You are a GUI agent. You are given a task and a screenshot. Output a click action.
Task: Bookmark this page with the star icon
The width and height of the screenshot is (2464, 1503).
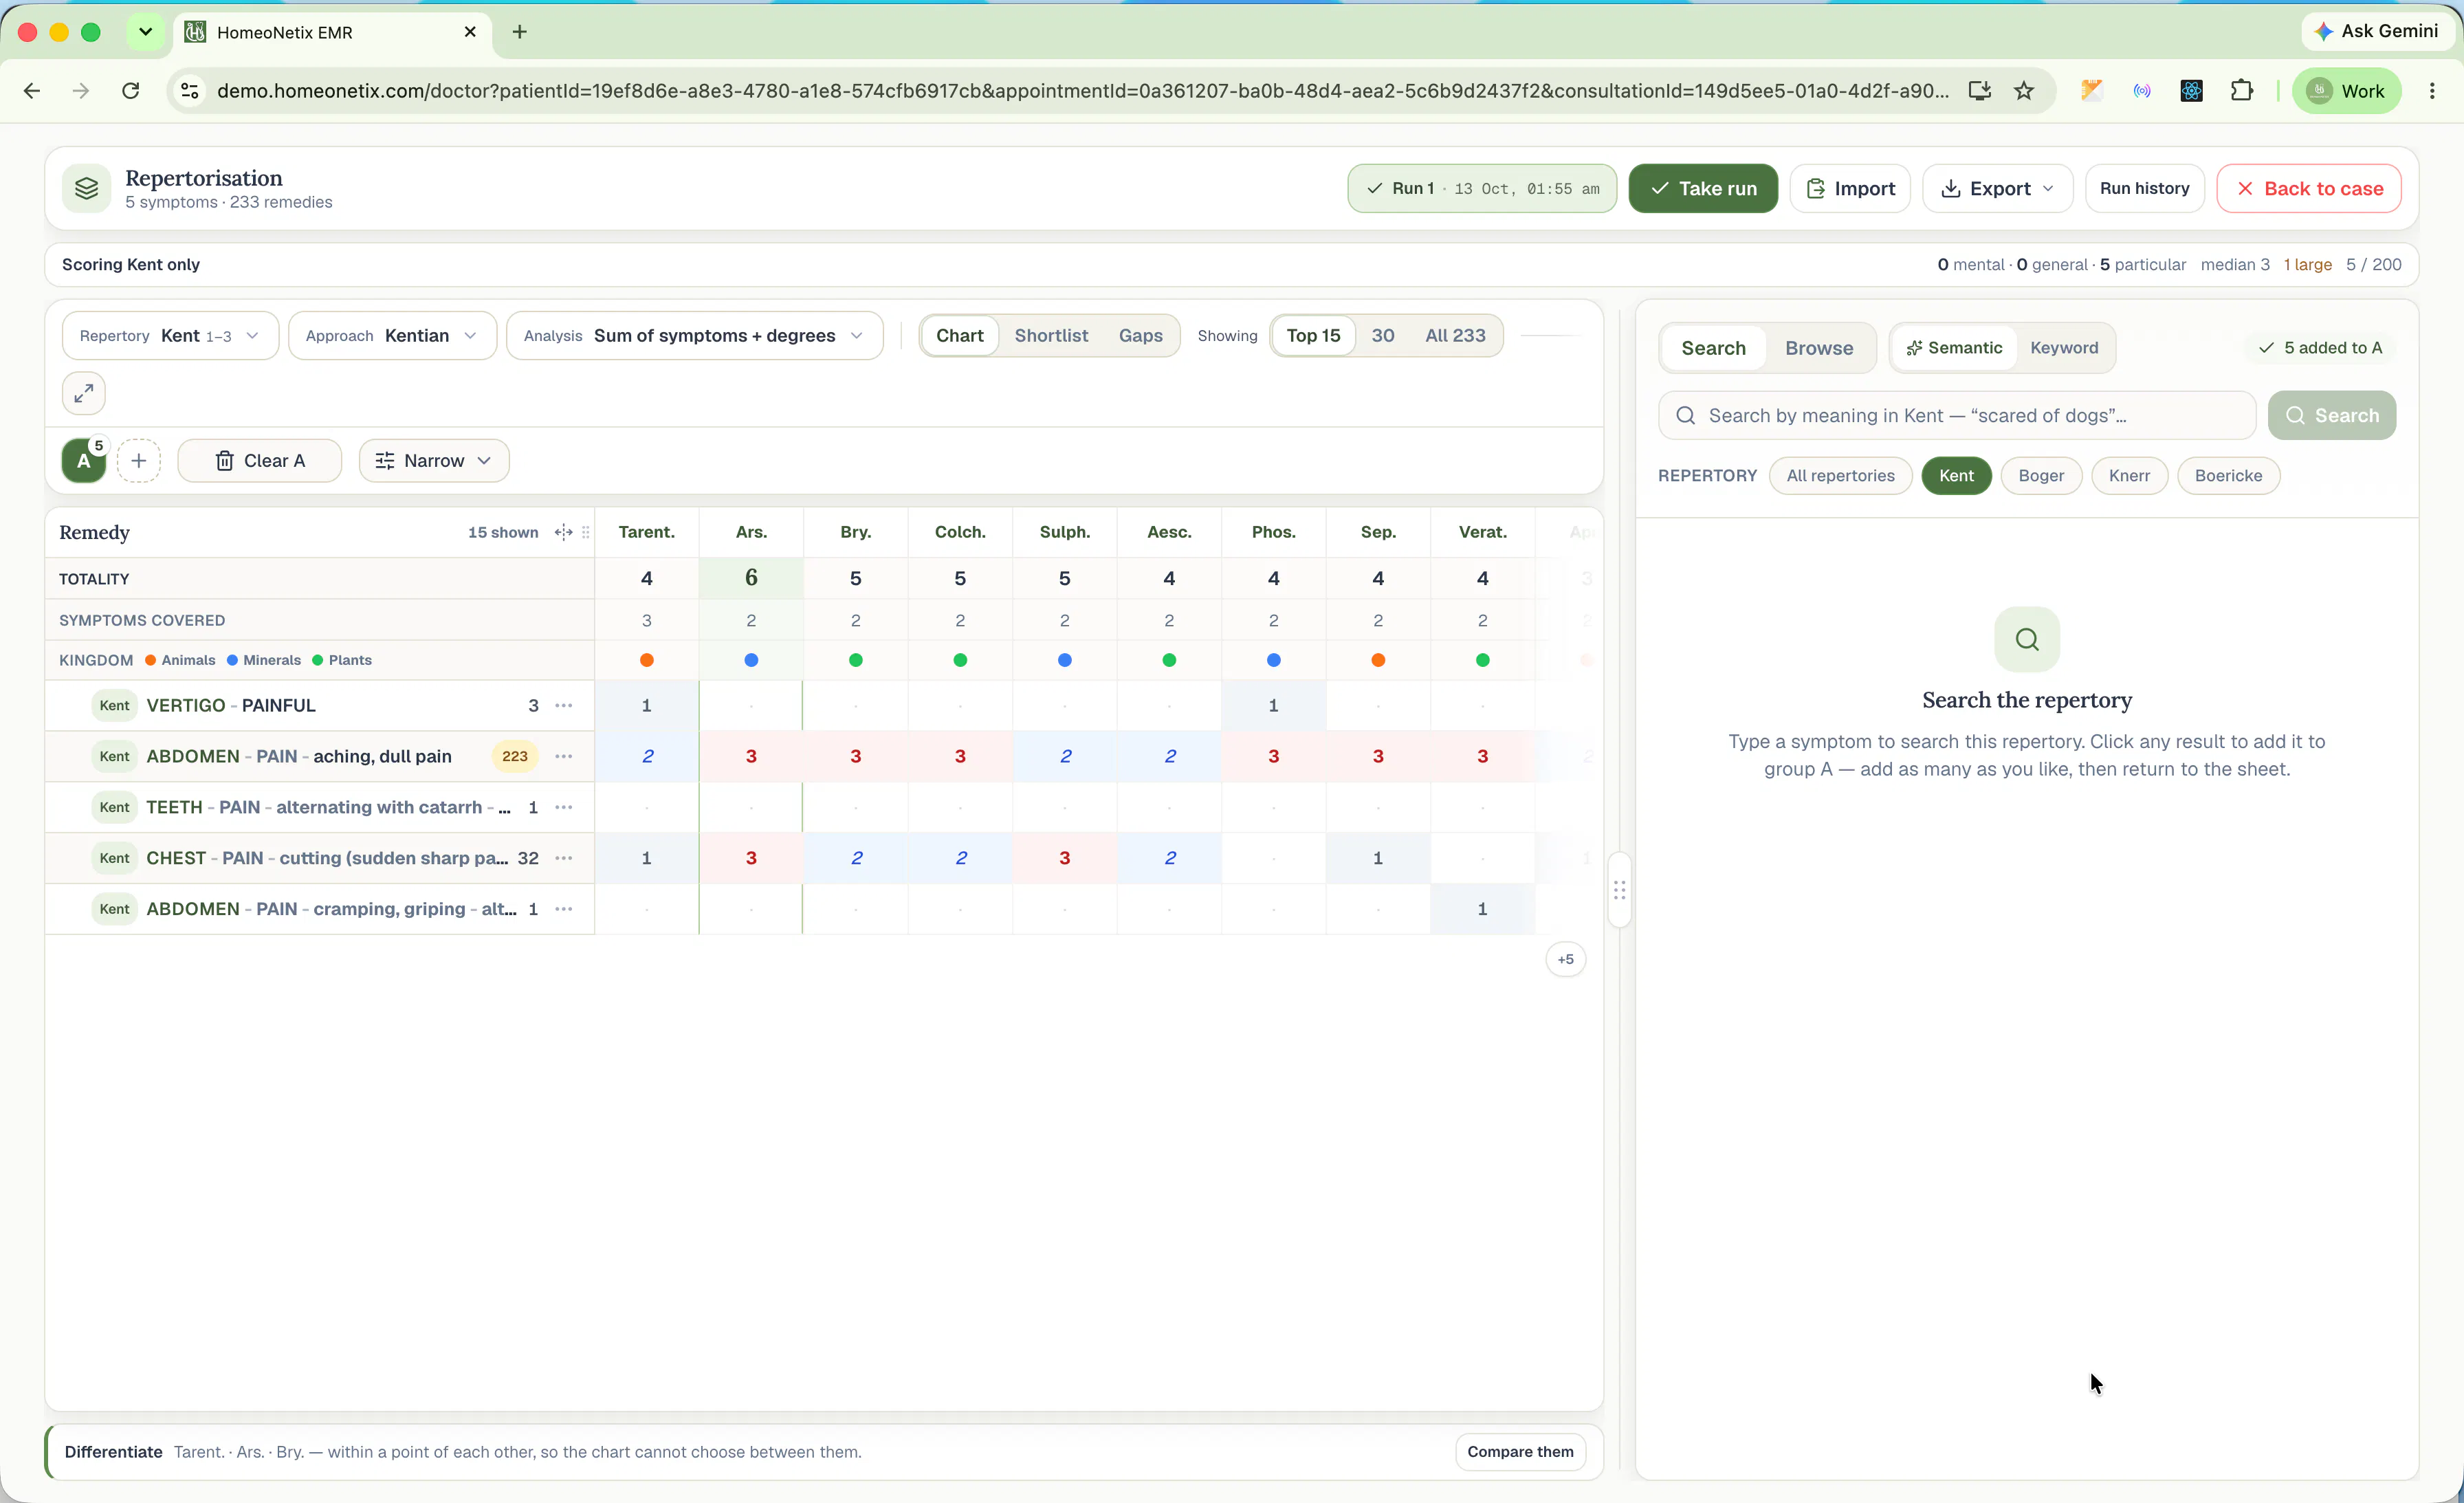[x=2024, y=91]
